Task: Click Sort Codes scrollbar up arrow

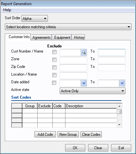Action: (119, 106)
